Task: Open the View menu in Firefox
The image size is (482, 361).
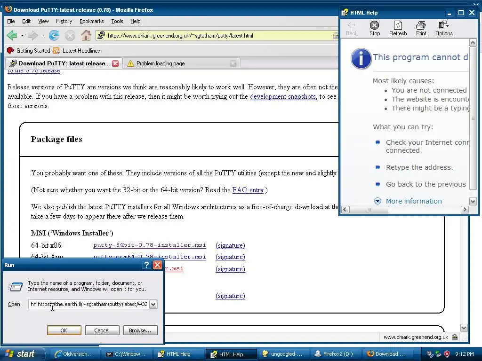Action: pyautogui.click(x=43, y=21)
